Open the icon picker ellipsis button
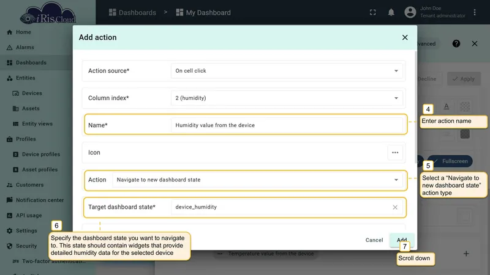The width and height of the screenshot is (490, 275). tap(395, 152)
